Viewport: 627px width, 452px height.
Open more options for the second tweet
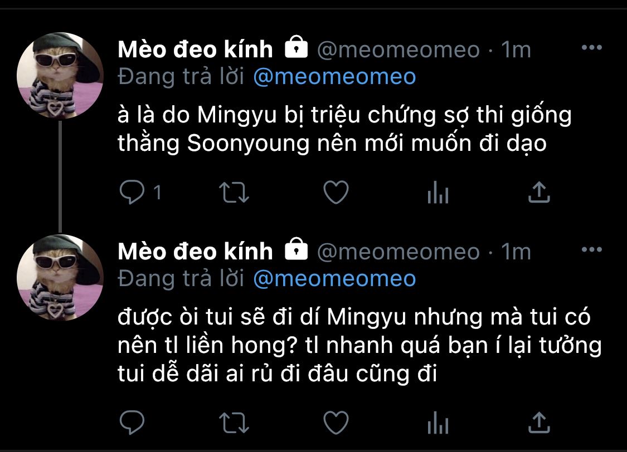tap(592, 249)
